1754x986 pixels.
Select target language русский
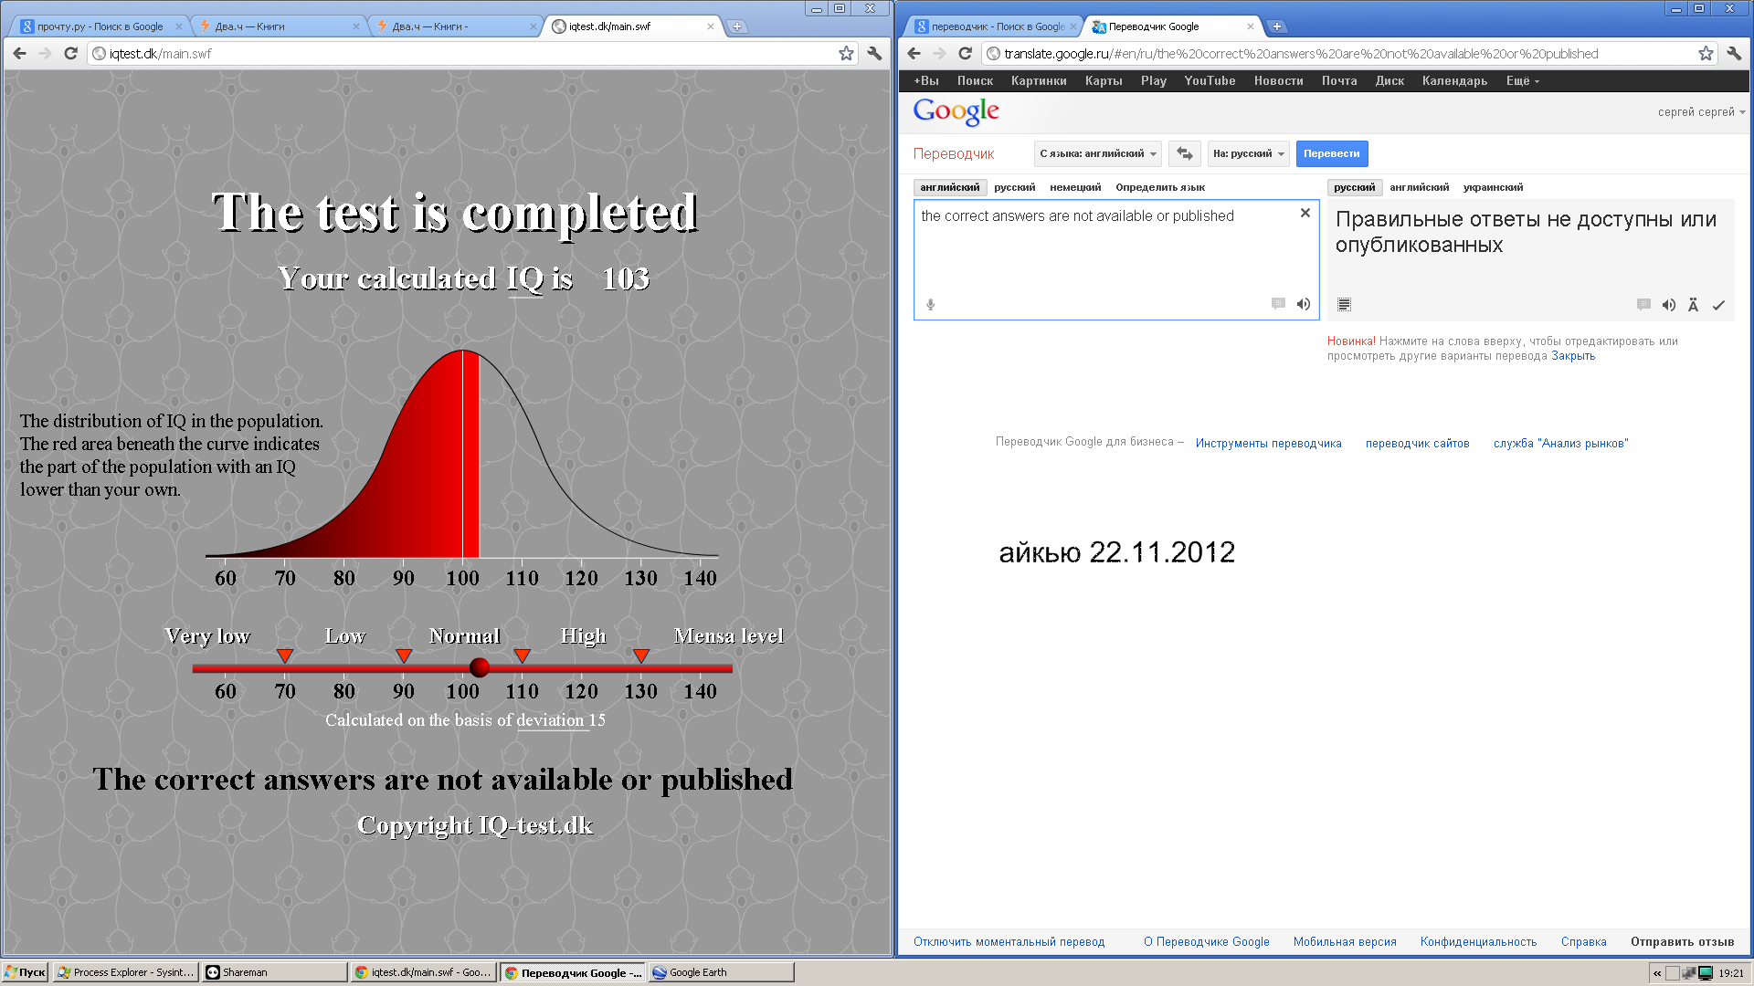tap(1354, 187)
